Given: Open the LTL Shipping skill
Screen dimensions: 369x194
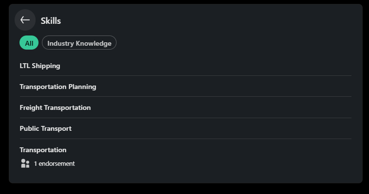Looking at the screenshot, I should [40, 66].
